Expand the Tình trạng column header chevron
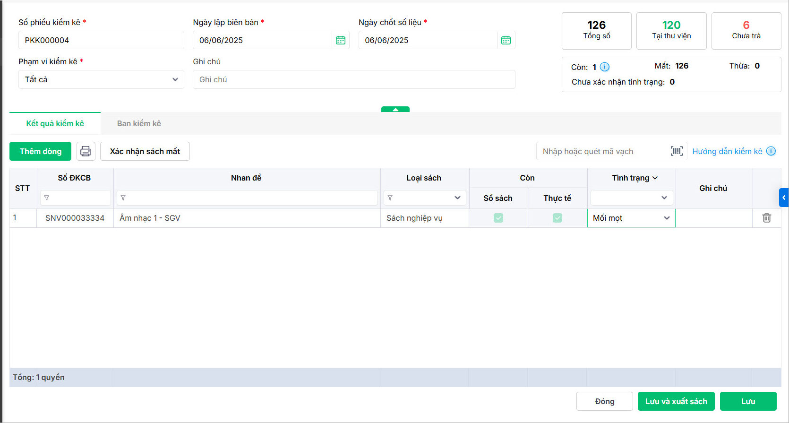The width and height of the screenshot is (789, 423). [x=655, y=178]
